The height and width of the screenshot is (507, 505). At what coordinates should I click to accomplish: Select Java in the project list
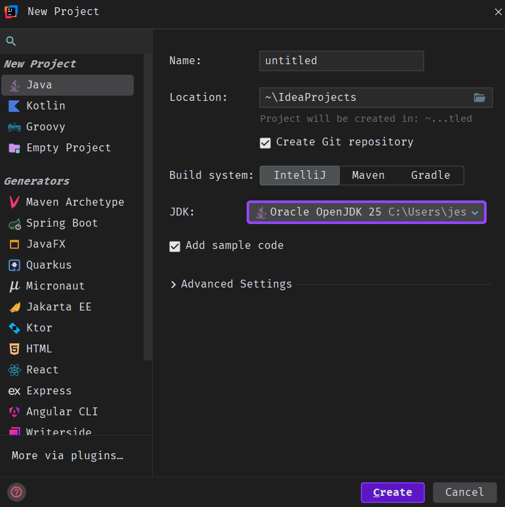click(68, 85)
